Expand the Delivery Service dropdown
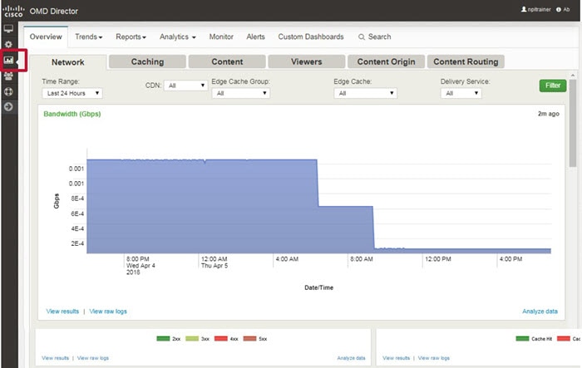 (x=461, y=93)
